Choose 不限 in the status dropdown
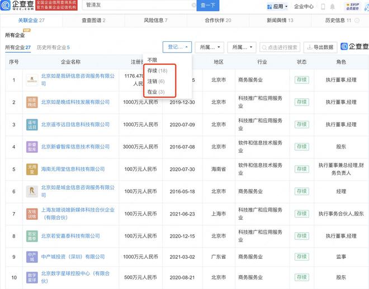 152,60
